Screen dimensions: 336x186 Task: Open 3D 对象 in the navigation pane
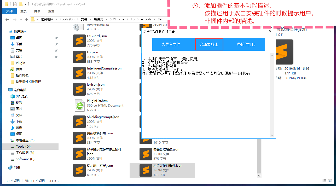point(21,96)
